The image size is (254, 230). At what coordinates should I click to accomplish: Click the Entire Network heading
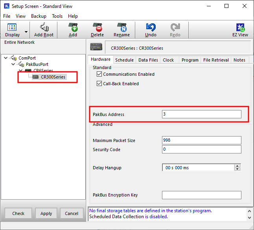19,42
